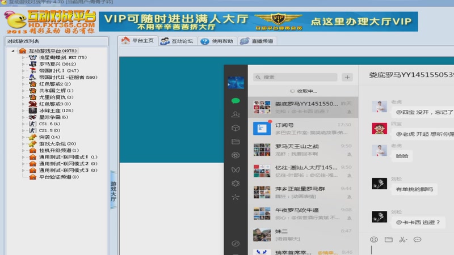454x255 pixels.
Task: Click the WeChat profile avatar
Action: click(x=236, y=82)
